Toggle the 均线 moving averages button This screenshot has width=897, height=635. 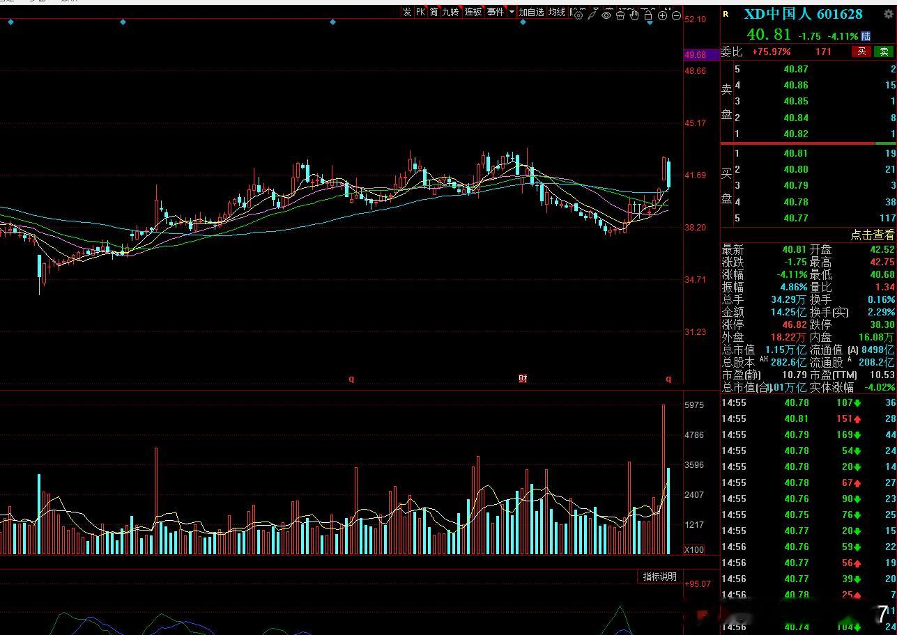(556, 12)
